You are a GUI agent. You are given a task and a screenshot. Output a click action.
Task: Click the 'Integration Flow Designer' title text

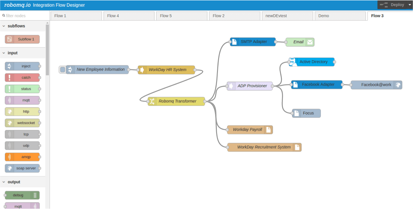pos(59,5)
